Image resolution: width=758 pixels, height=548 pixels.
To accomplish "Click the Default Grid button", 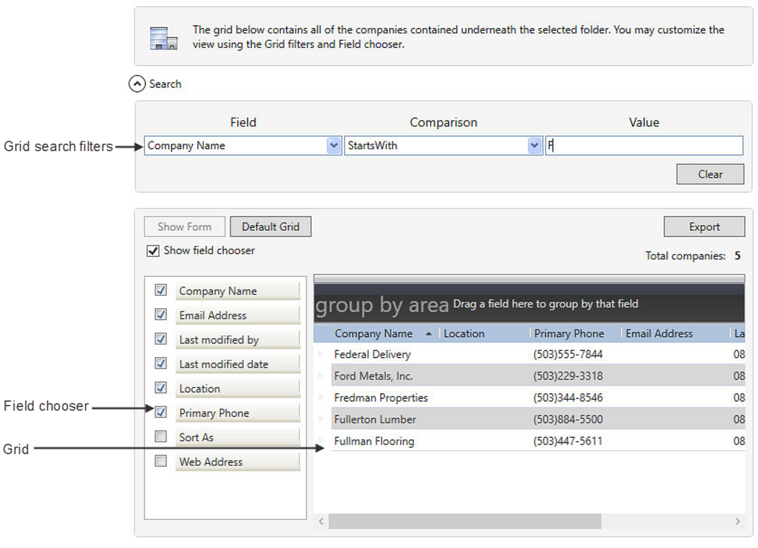I will tap(270, 227).
